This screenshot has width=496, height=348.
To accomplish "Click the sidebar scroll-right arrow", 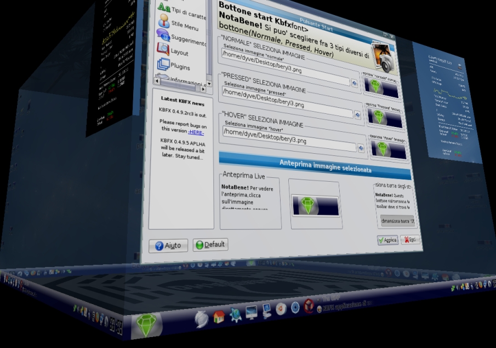I will coord(203,89).
